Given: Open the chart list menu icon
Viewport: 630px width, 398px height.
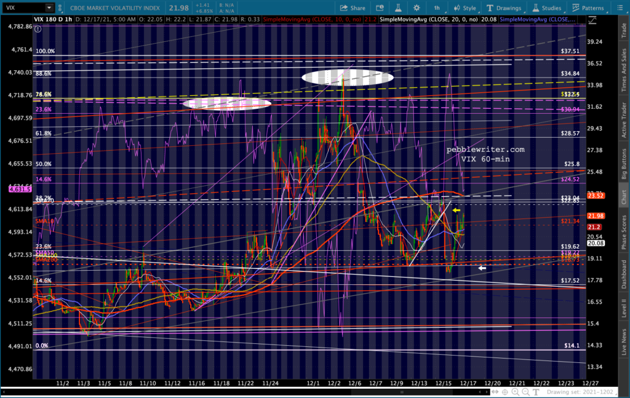Looking at the screenshot, I should pos(620,7).
